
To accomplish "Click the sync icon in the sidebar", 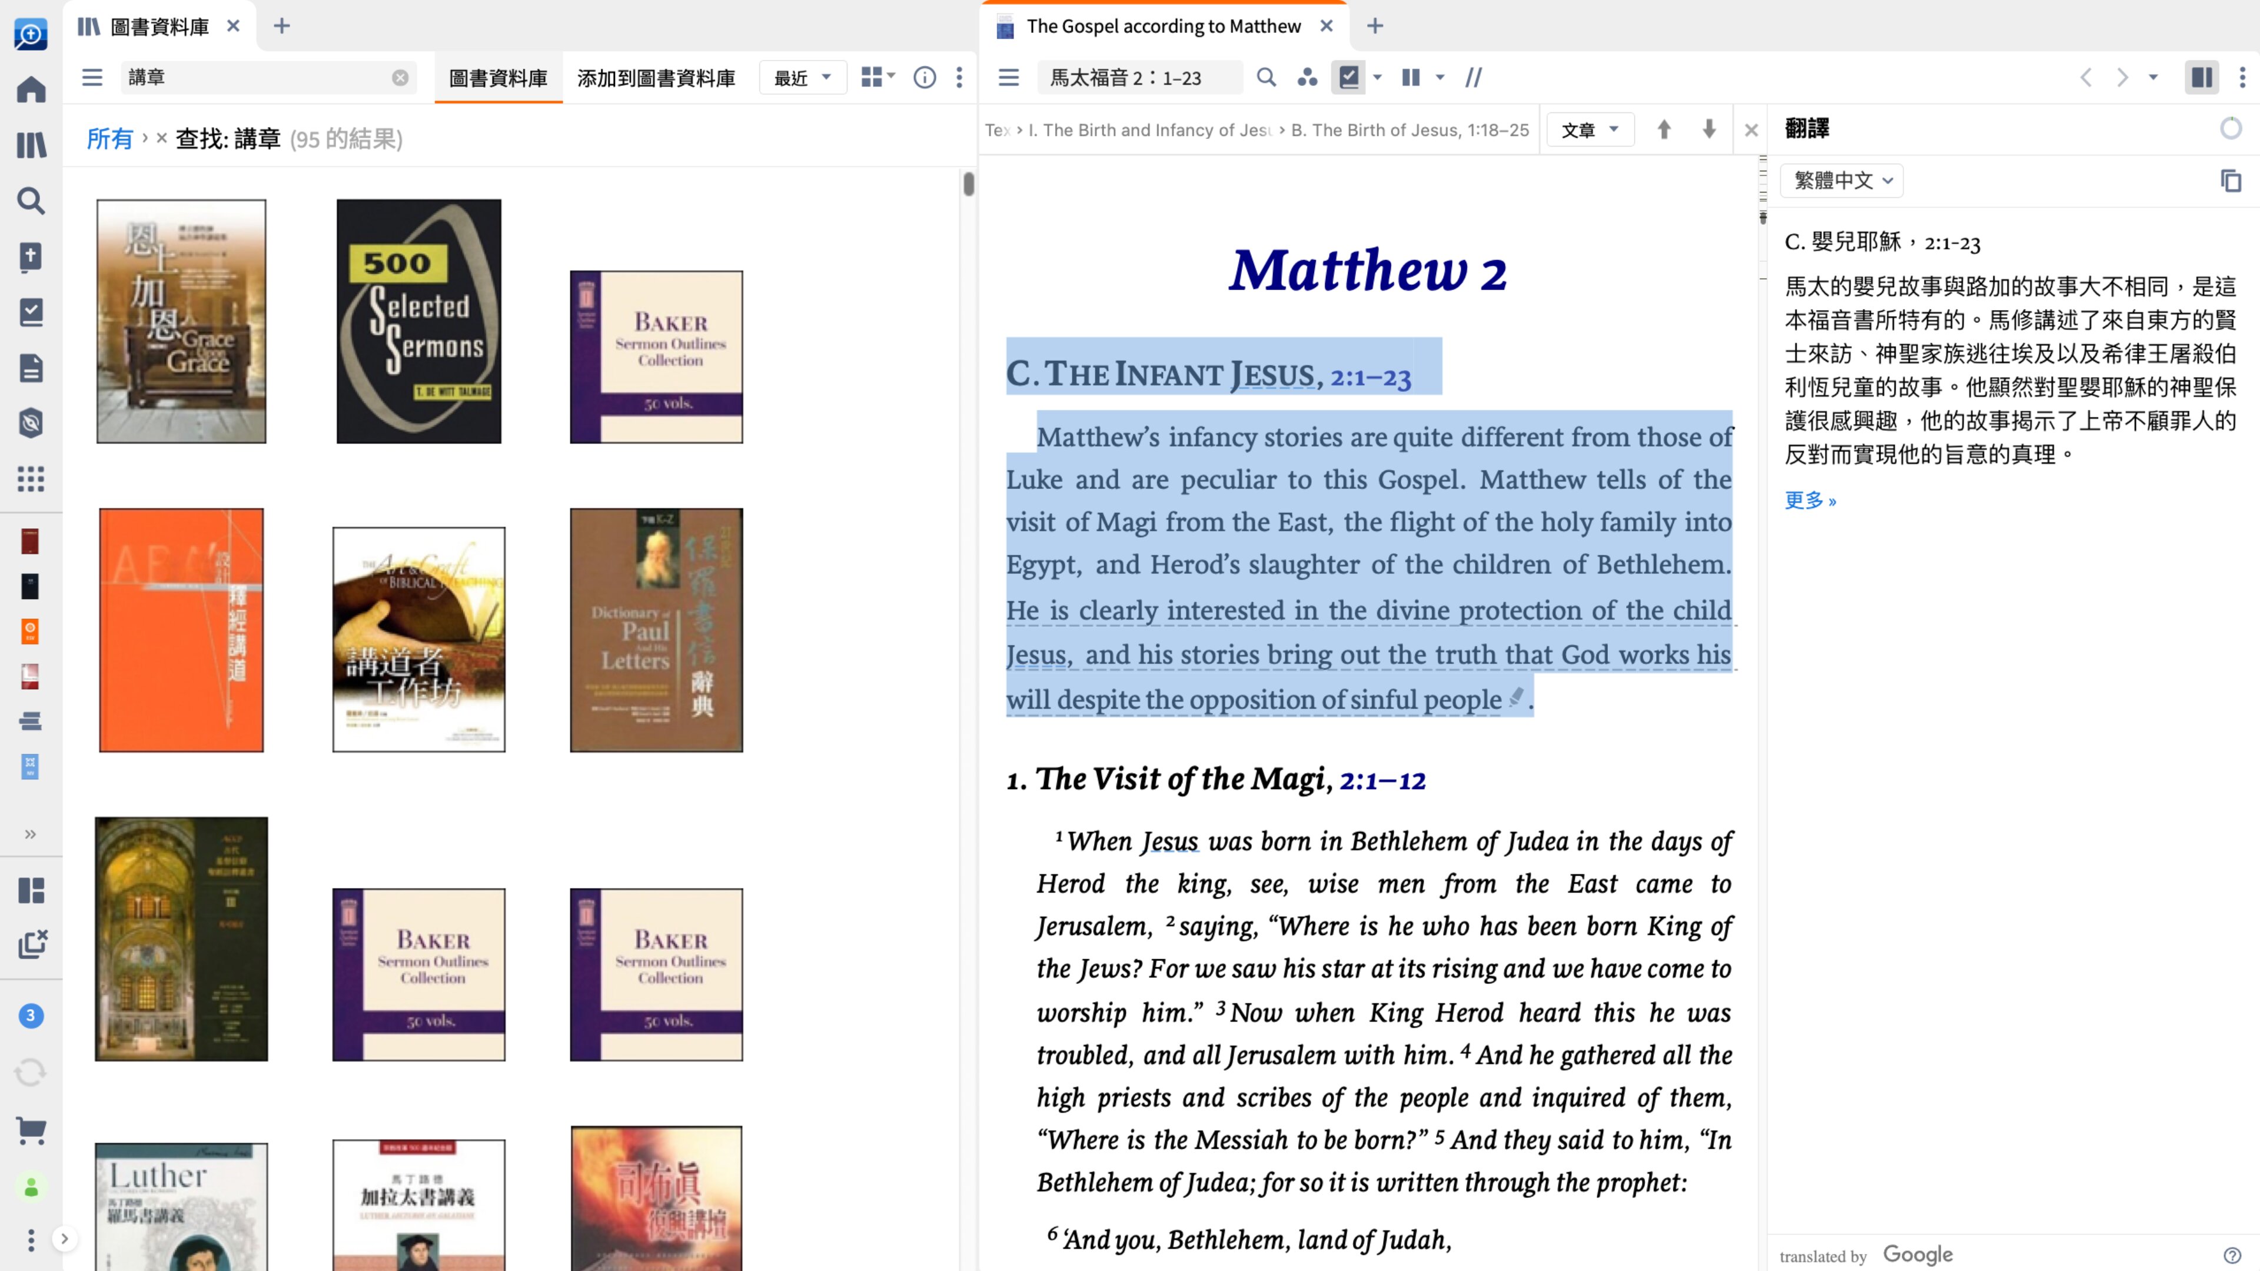I will pyautogui.click(x=31, y=1072).
